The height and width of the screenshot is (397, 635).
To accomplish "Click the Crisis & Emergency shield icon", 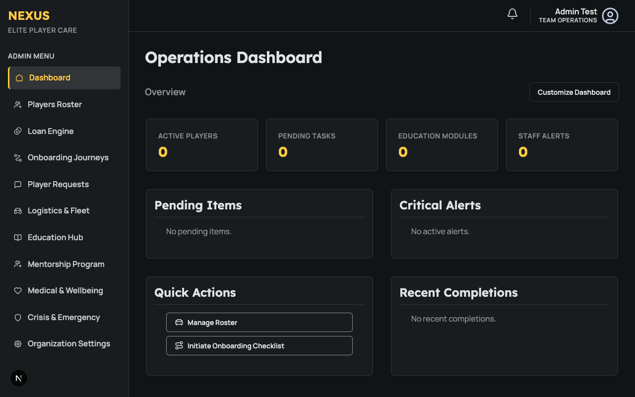I will point(18,318).
